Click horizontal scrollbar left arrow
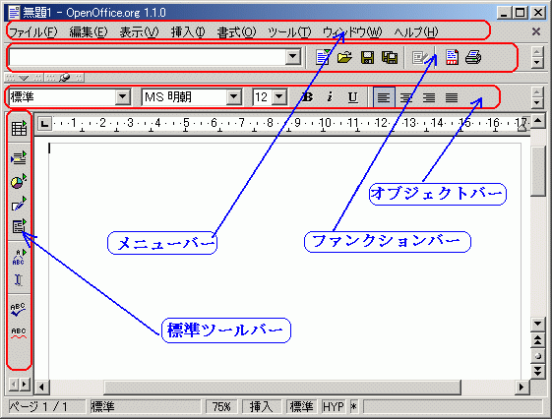Screen dimensions: 552x419 point(41,388)
